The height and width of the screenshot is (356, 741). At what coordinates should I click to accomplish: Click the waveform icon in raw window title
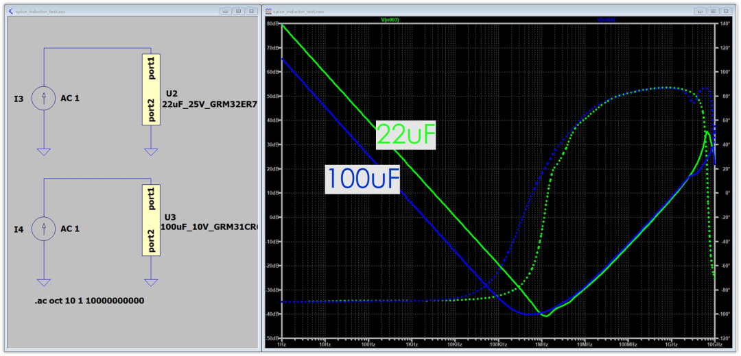(x=268, y=10)
